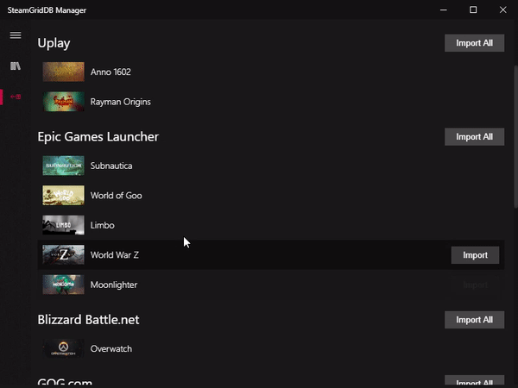Click the Subnautica cover thumbnail

coord(63,166)
